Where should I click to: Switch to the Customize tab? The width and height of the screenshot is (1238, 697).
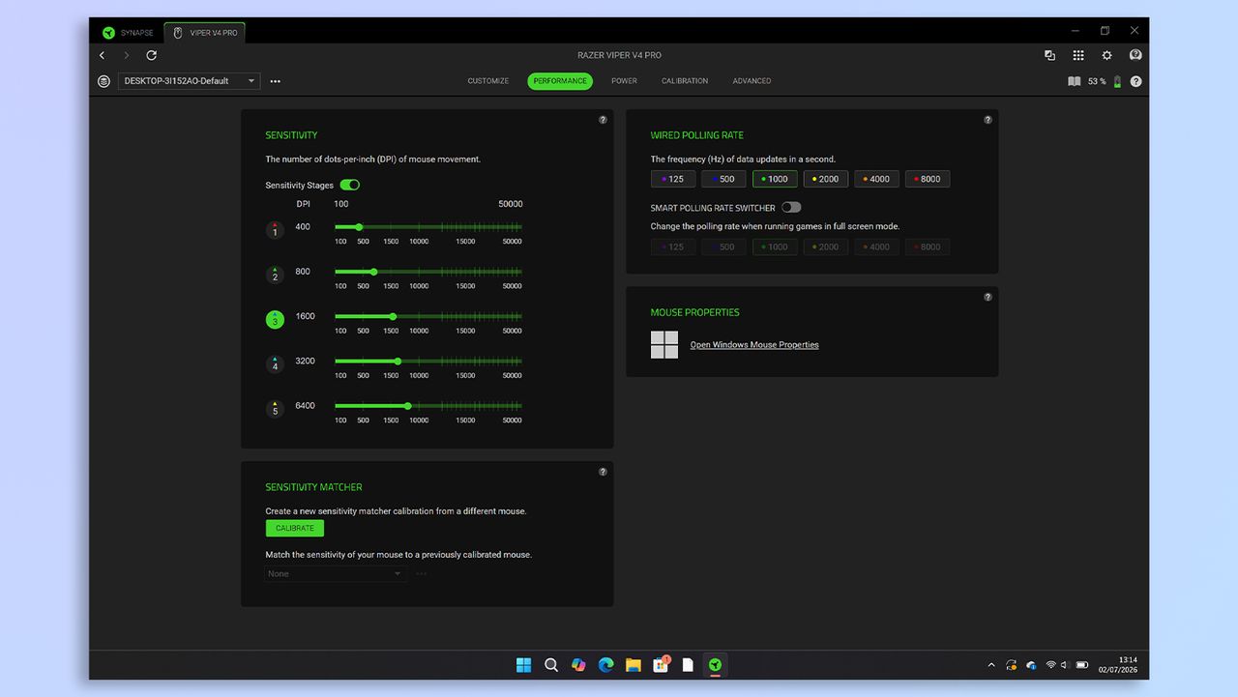coord(488,81)
